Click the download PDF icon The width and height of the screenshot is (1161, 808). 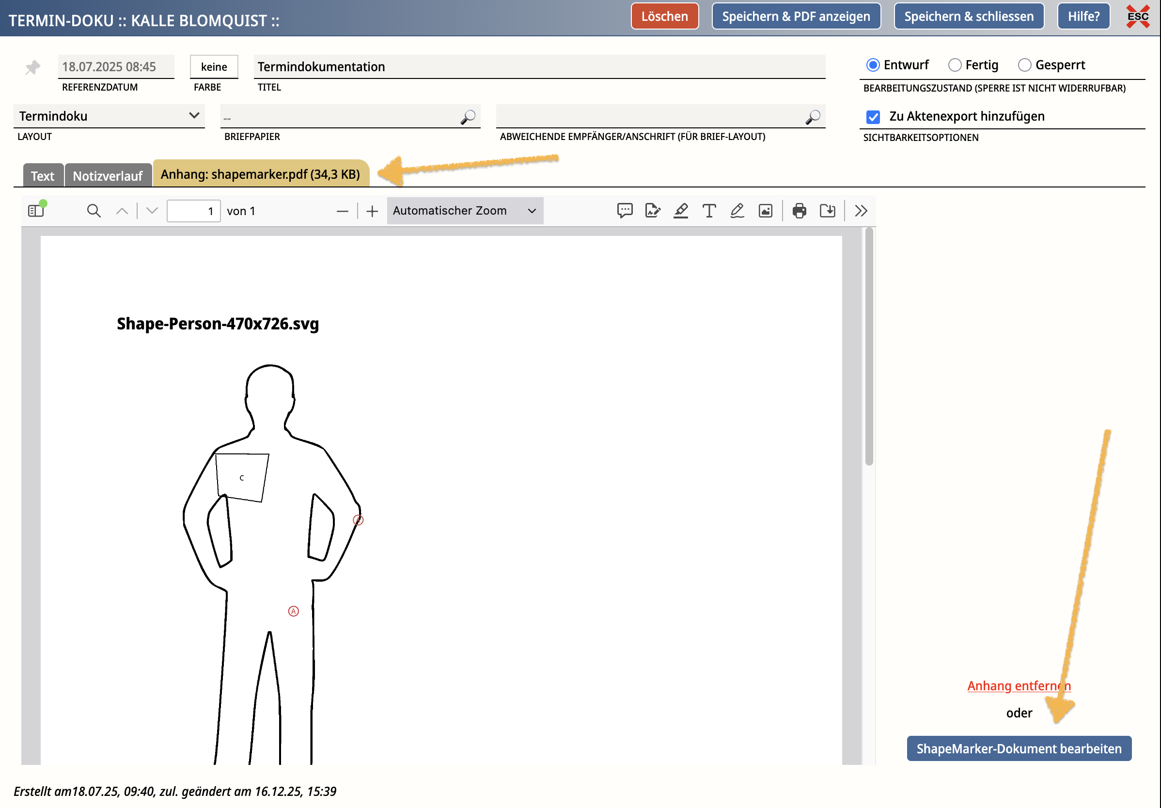tap(827, 210)
